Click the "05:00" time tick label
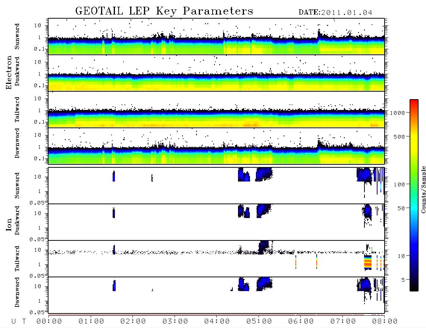This screenshot has width=426, height=328. click(x=259, y=322)
